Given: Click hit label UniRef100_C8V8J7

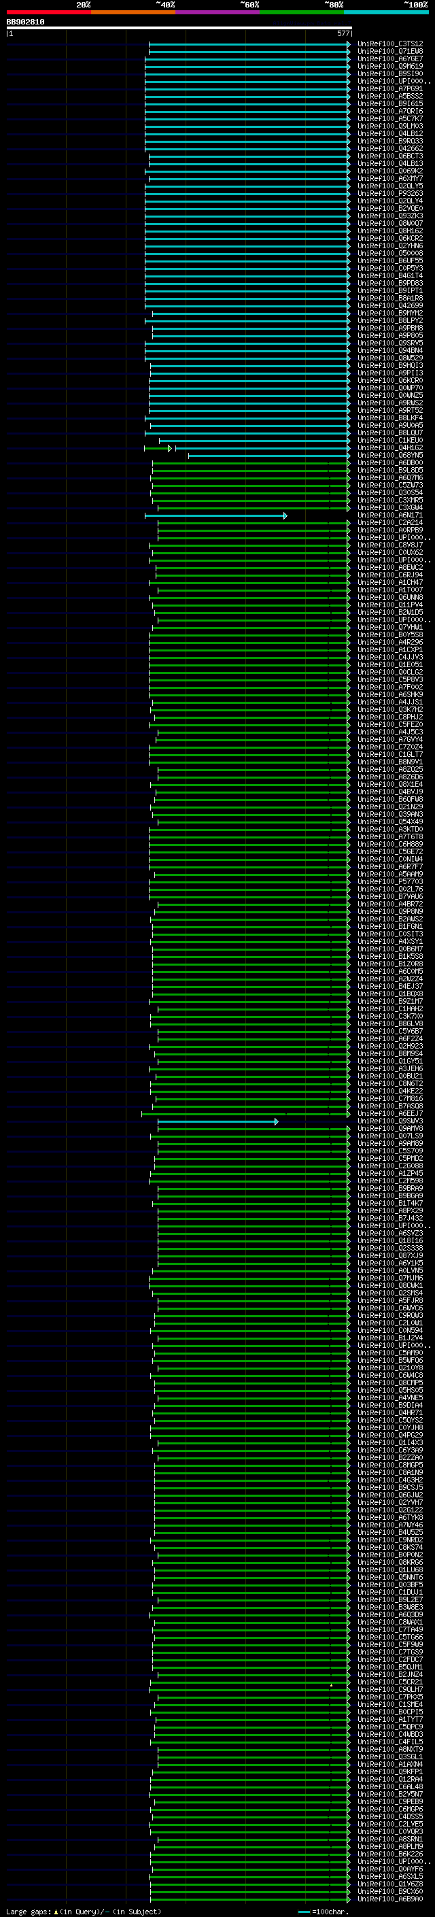Looking at the screenshot, I should click(x=390, y=545).
